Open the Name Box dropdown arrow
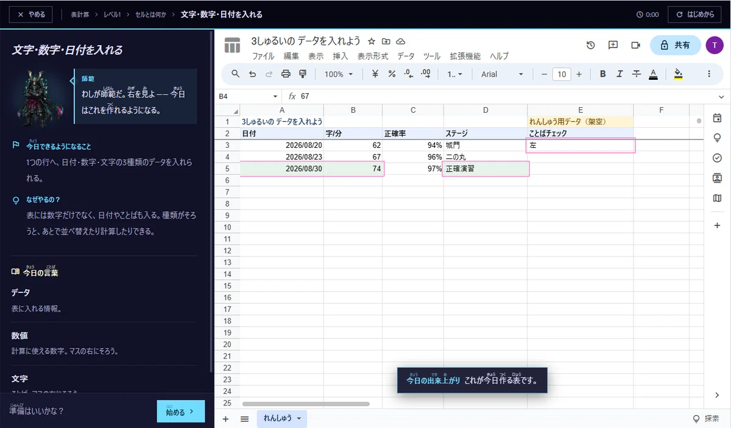This screenshot has width=731, height=428. [x=275, y=96]
